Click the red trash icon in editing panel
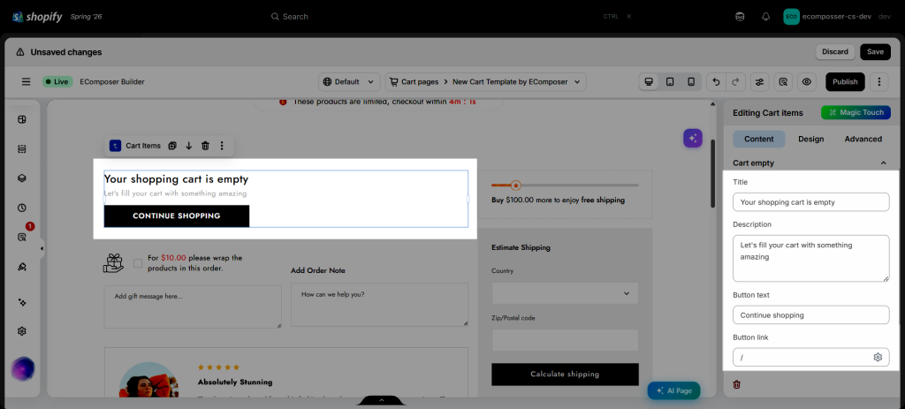The height and width of the screenshot is (409, 905). tap(736, 384)
